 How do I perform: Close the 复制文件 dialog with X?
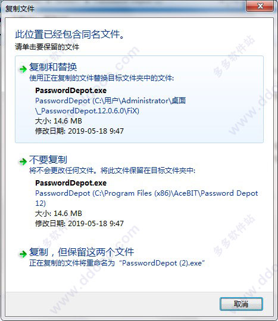click(260, 6)
